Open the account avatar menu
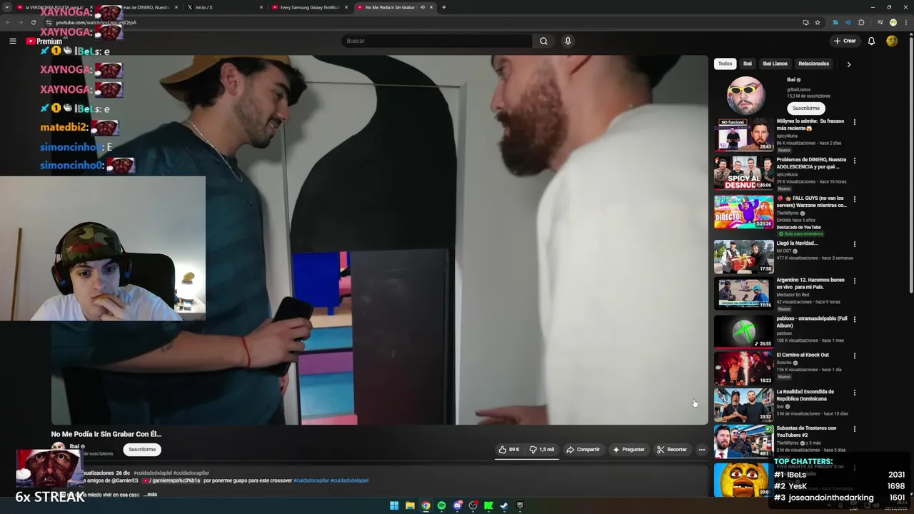This screenshot has width=914, height=514. click(892, 41)
